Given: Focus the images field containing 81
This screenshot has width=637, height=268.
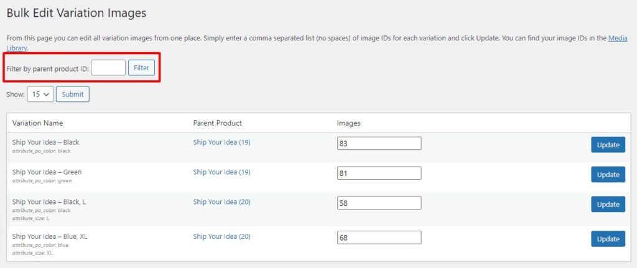Looking at the screenshot, I should 379,173.
